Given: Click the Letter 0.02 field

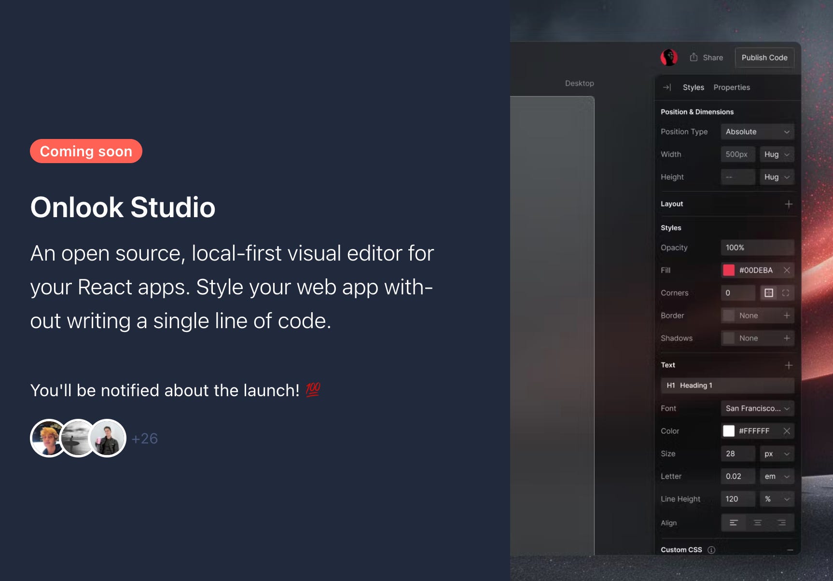Looking at the screenshot, I should (x=738, y=476).
